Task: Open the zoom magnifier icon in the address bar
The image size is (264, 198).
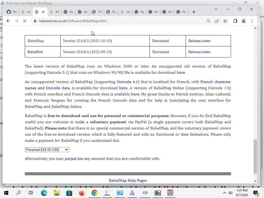Action: (x=208, y=21)
